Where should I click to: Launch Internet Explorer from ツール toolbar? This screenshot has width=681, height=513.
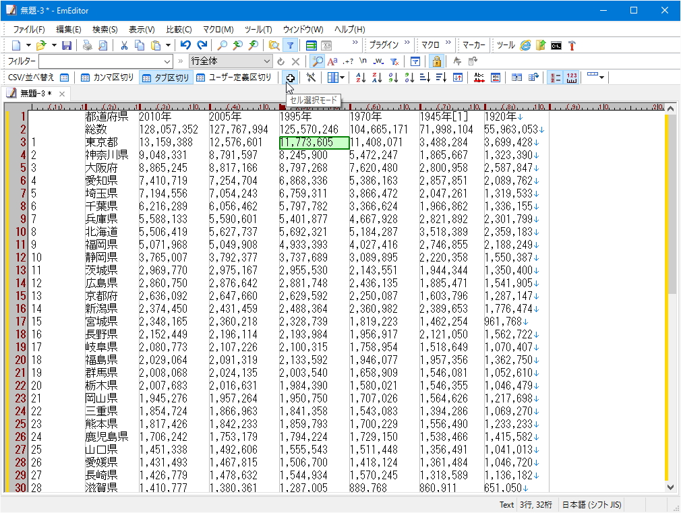click(x=525, y=45)
